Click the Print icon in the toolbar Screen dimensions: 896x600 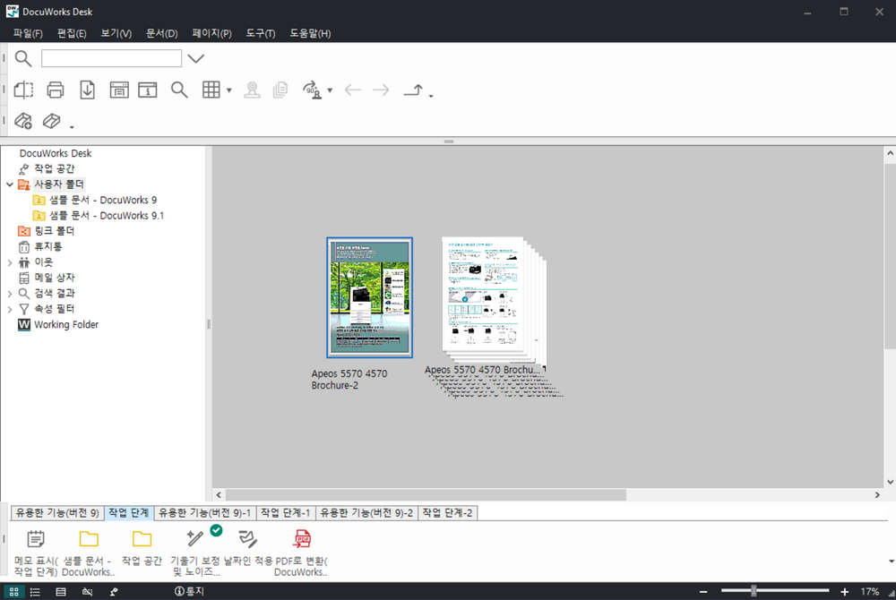tap(56, 90)
